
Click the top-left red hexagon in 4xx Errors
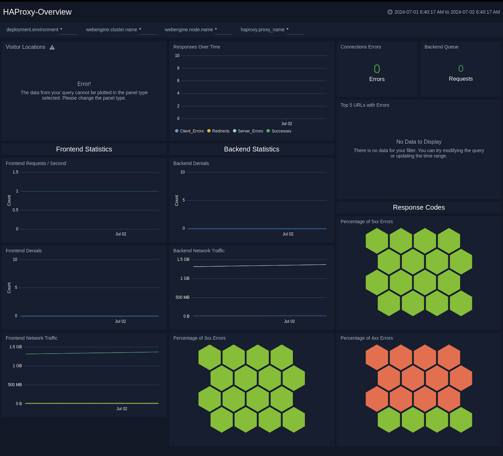point(377,357)
